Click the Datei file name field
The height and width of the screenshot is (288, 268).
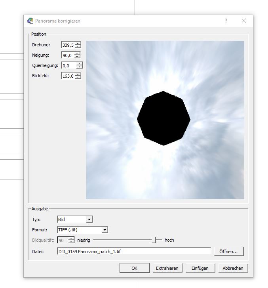[134, 251]
